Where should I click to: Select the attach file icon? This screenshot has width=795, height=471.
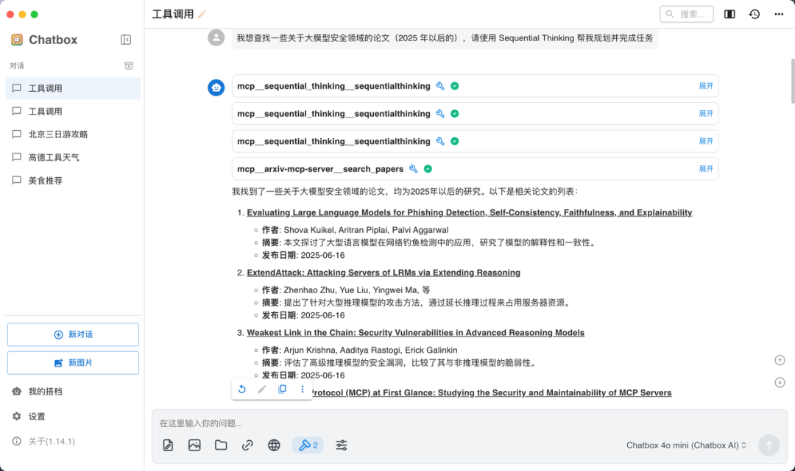[221, 445]
